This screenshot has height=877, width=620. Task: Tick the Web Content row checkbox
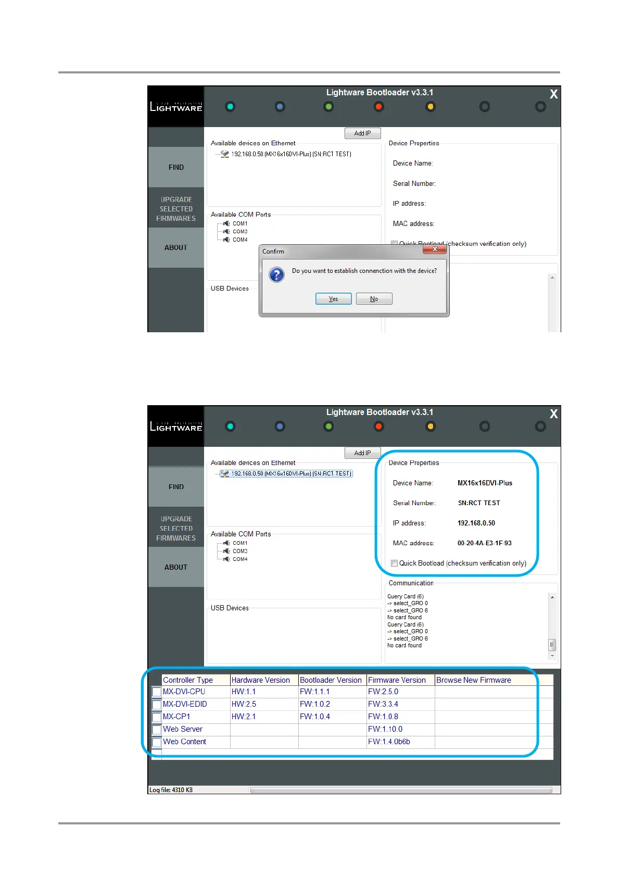point(156,742)
